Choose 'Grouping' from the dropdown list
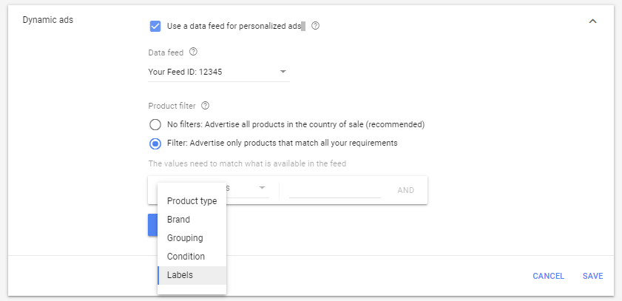This screenshot has height=301, width=622. [x=185, y=238]
